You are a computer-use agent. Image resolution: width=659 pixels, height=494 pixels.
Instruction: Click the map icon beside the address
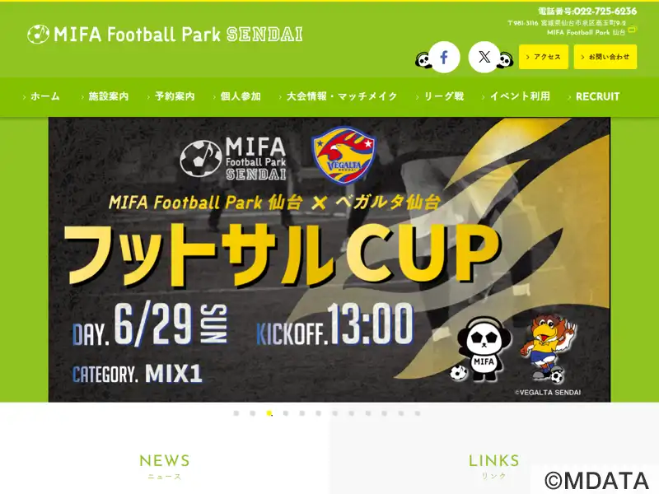[633, 30]
